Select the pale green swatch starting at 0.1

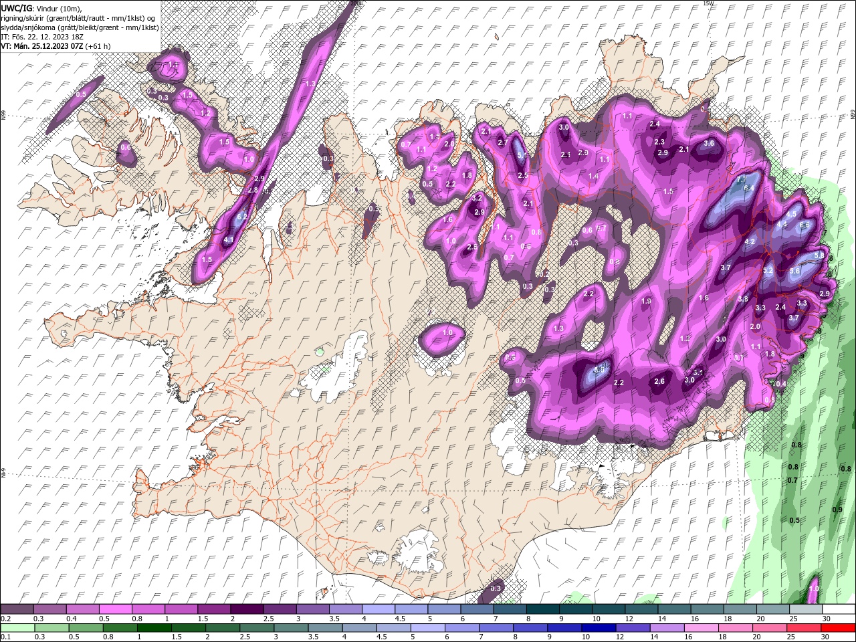click(x=17, y=628)
